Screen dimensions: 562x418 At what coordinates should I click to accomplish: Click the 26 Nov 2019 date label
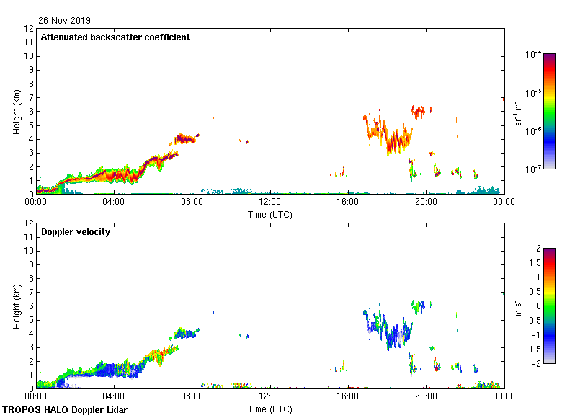65,21
